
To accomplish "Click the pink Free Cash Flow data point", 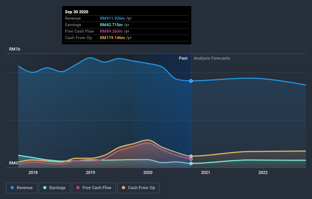I will [191, 159].
